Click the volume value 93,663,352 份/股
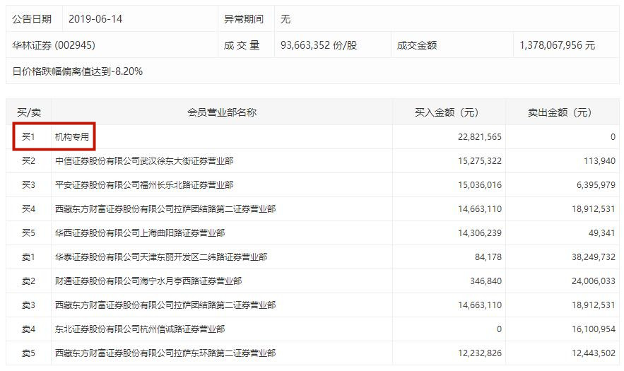Viewport: 624px width, 371px height. point(319,45)
